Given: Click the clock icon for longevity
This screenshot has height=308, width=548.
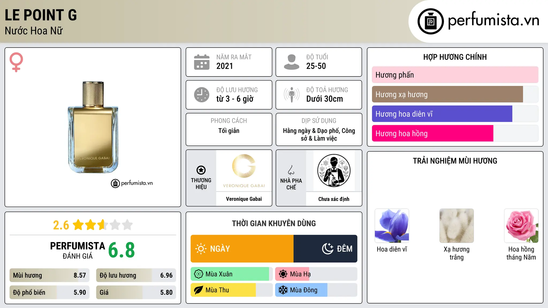Looking at the screenshot, I should click(x=202, y=95).
